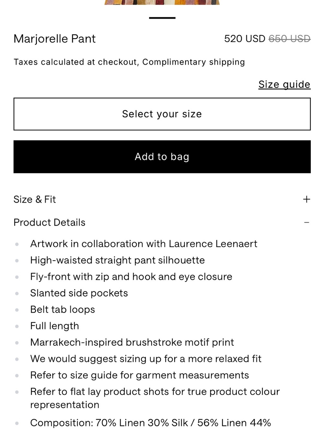Tap the product photo at top
This screenshot has height=431, width=324.
(162, 2)
